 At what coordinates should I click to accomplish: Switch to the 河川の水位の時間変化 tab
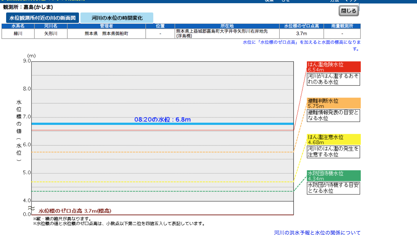tap(117, 18)
